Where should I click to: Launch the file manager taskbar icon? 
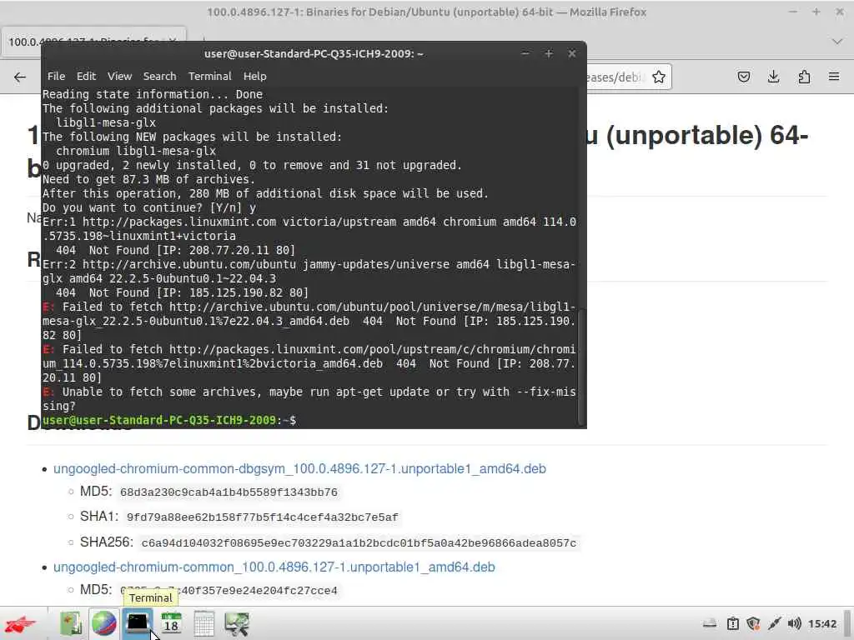71,623
